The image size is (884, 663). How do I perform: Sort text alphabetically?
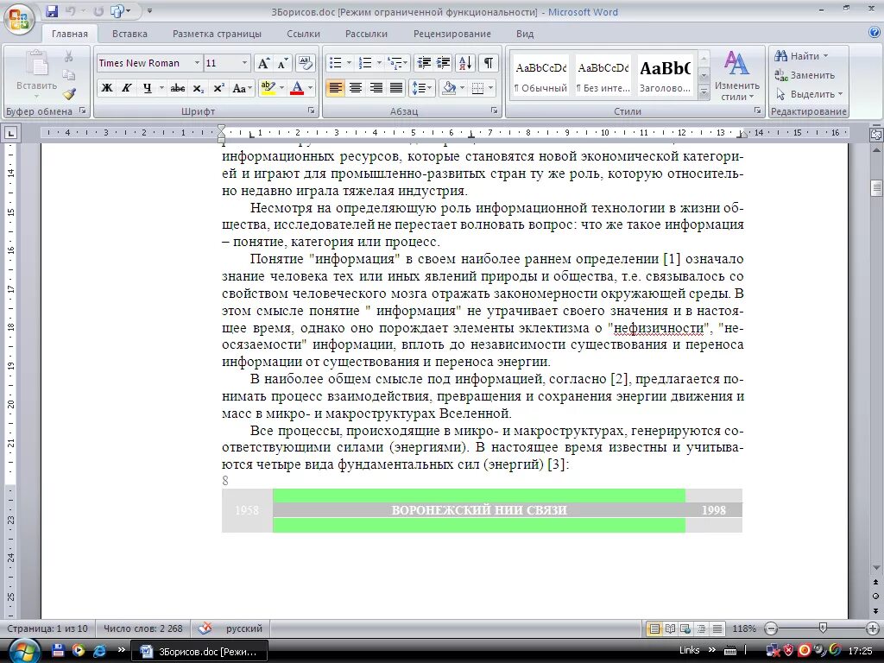465,63
